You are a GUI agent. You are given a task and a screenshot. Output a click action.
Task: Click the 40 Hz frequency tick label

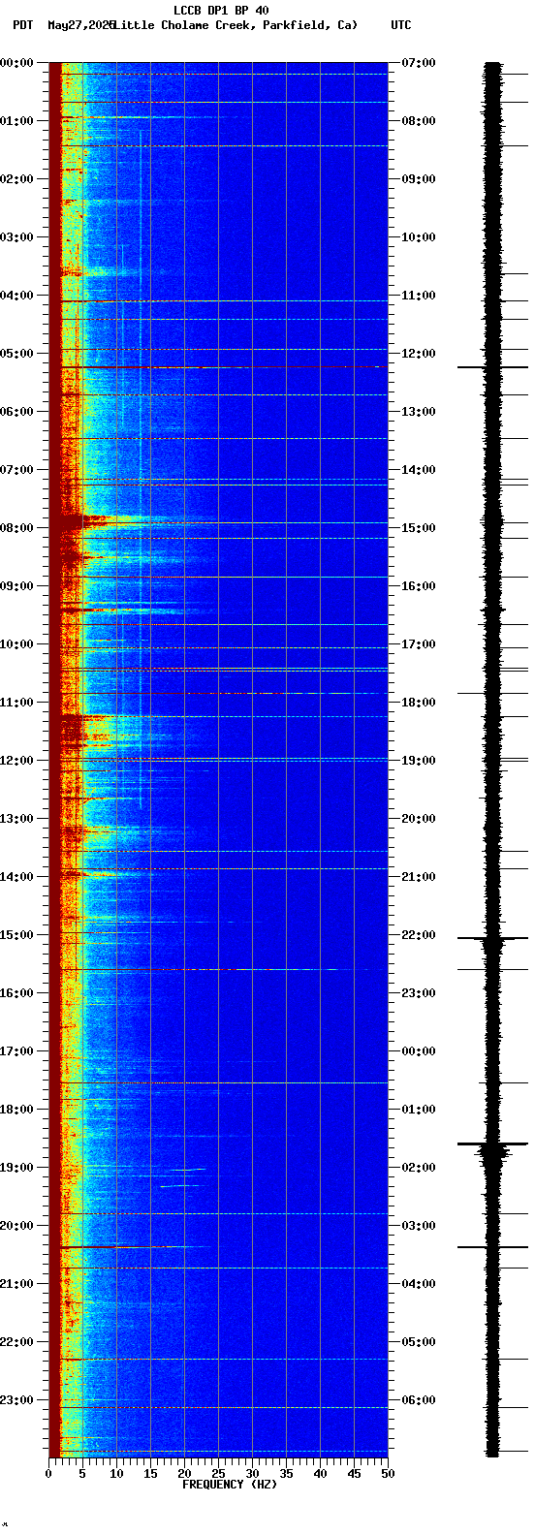point(320,1474)
